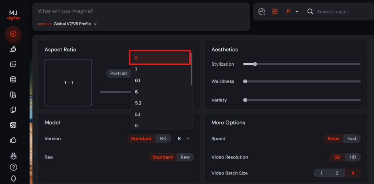Click the thumbs-up rating icon in sidebar
374x184 pixels.
pyautogui.click(x=13, y=140)
